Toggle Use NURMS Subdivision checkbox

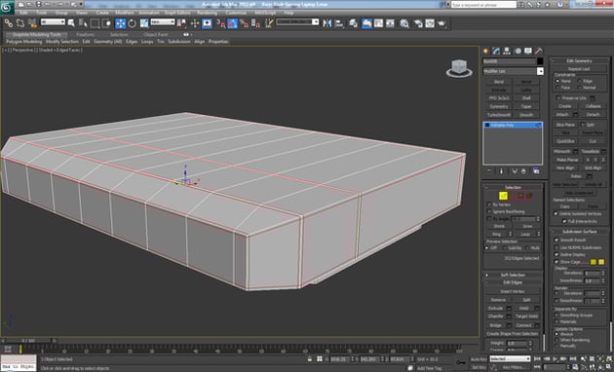tap(556, 247)
